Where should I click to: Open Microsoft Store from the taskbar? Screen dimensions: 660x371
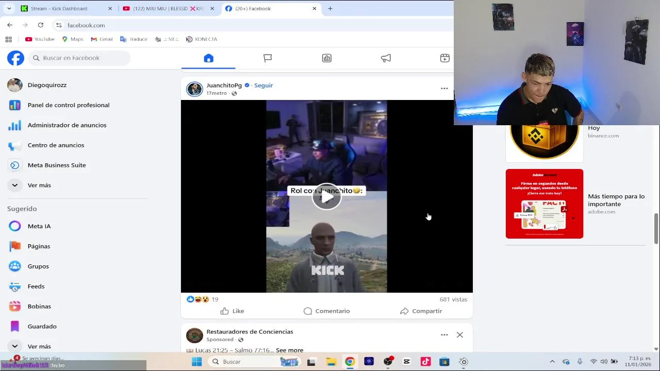pos(444,362)
